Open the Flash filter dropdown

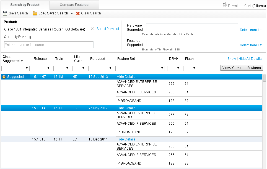click(x=190, y=68)
